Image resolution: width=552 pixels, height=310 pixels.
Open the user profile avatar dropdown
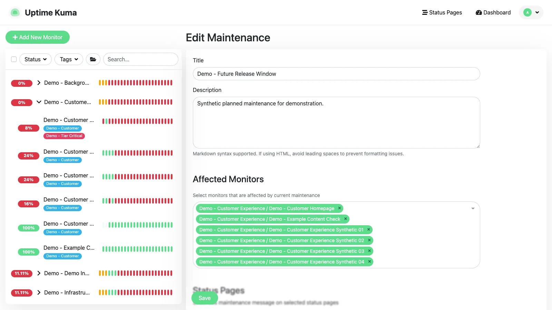531,12
